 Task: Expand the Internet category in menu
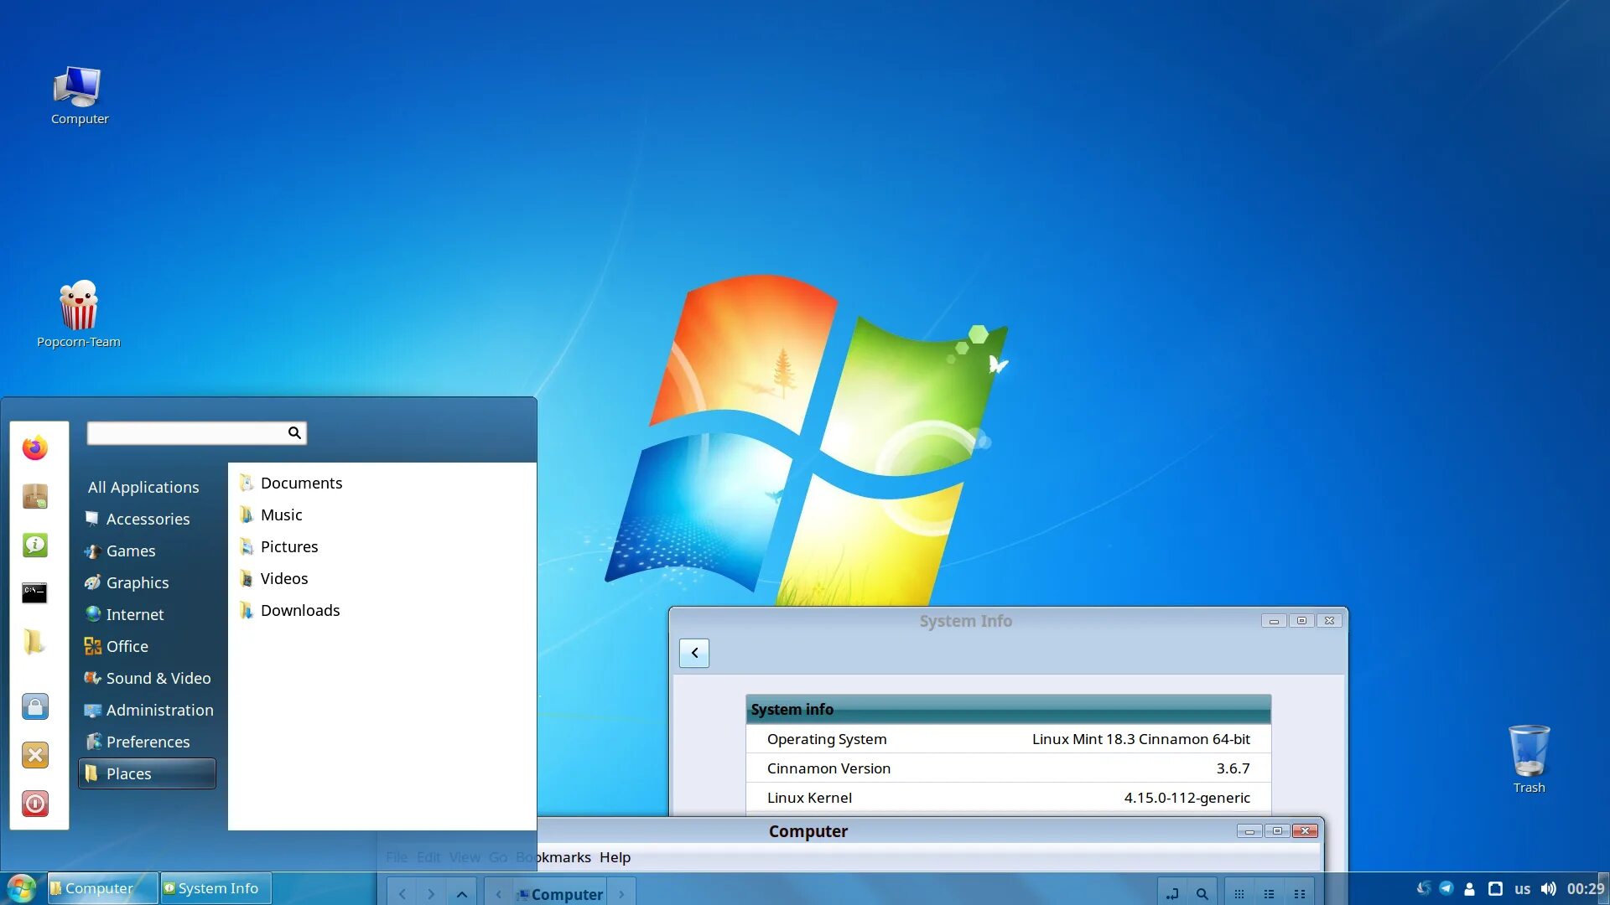pos(134,613)
